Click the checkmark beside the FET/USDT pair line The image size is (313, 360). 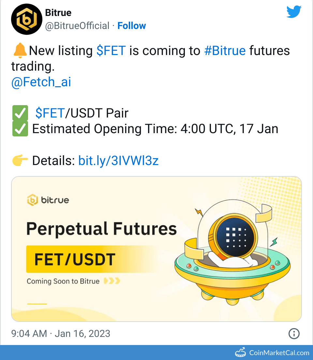[x=20, y=113]
